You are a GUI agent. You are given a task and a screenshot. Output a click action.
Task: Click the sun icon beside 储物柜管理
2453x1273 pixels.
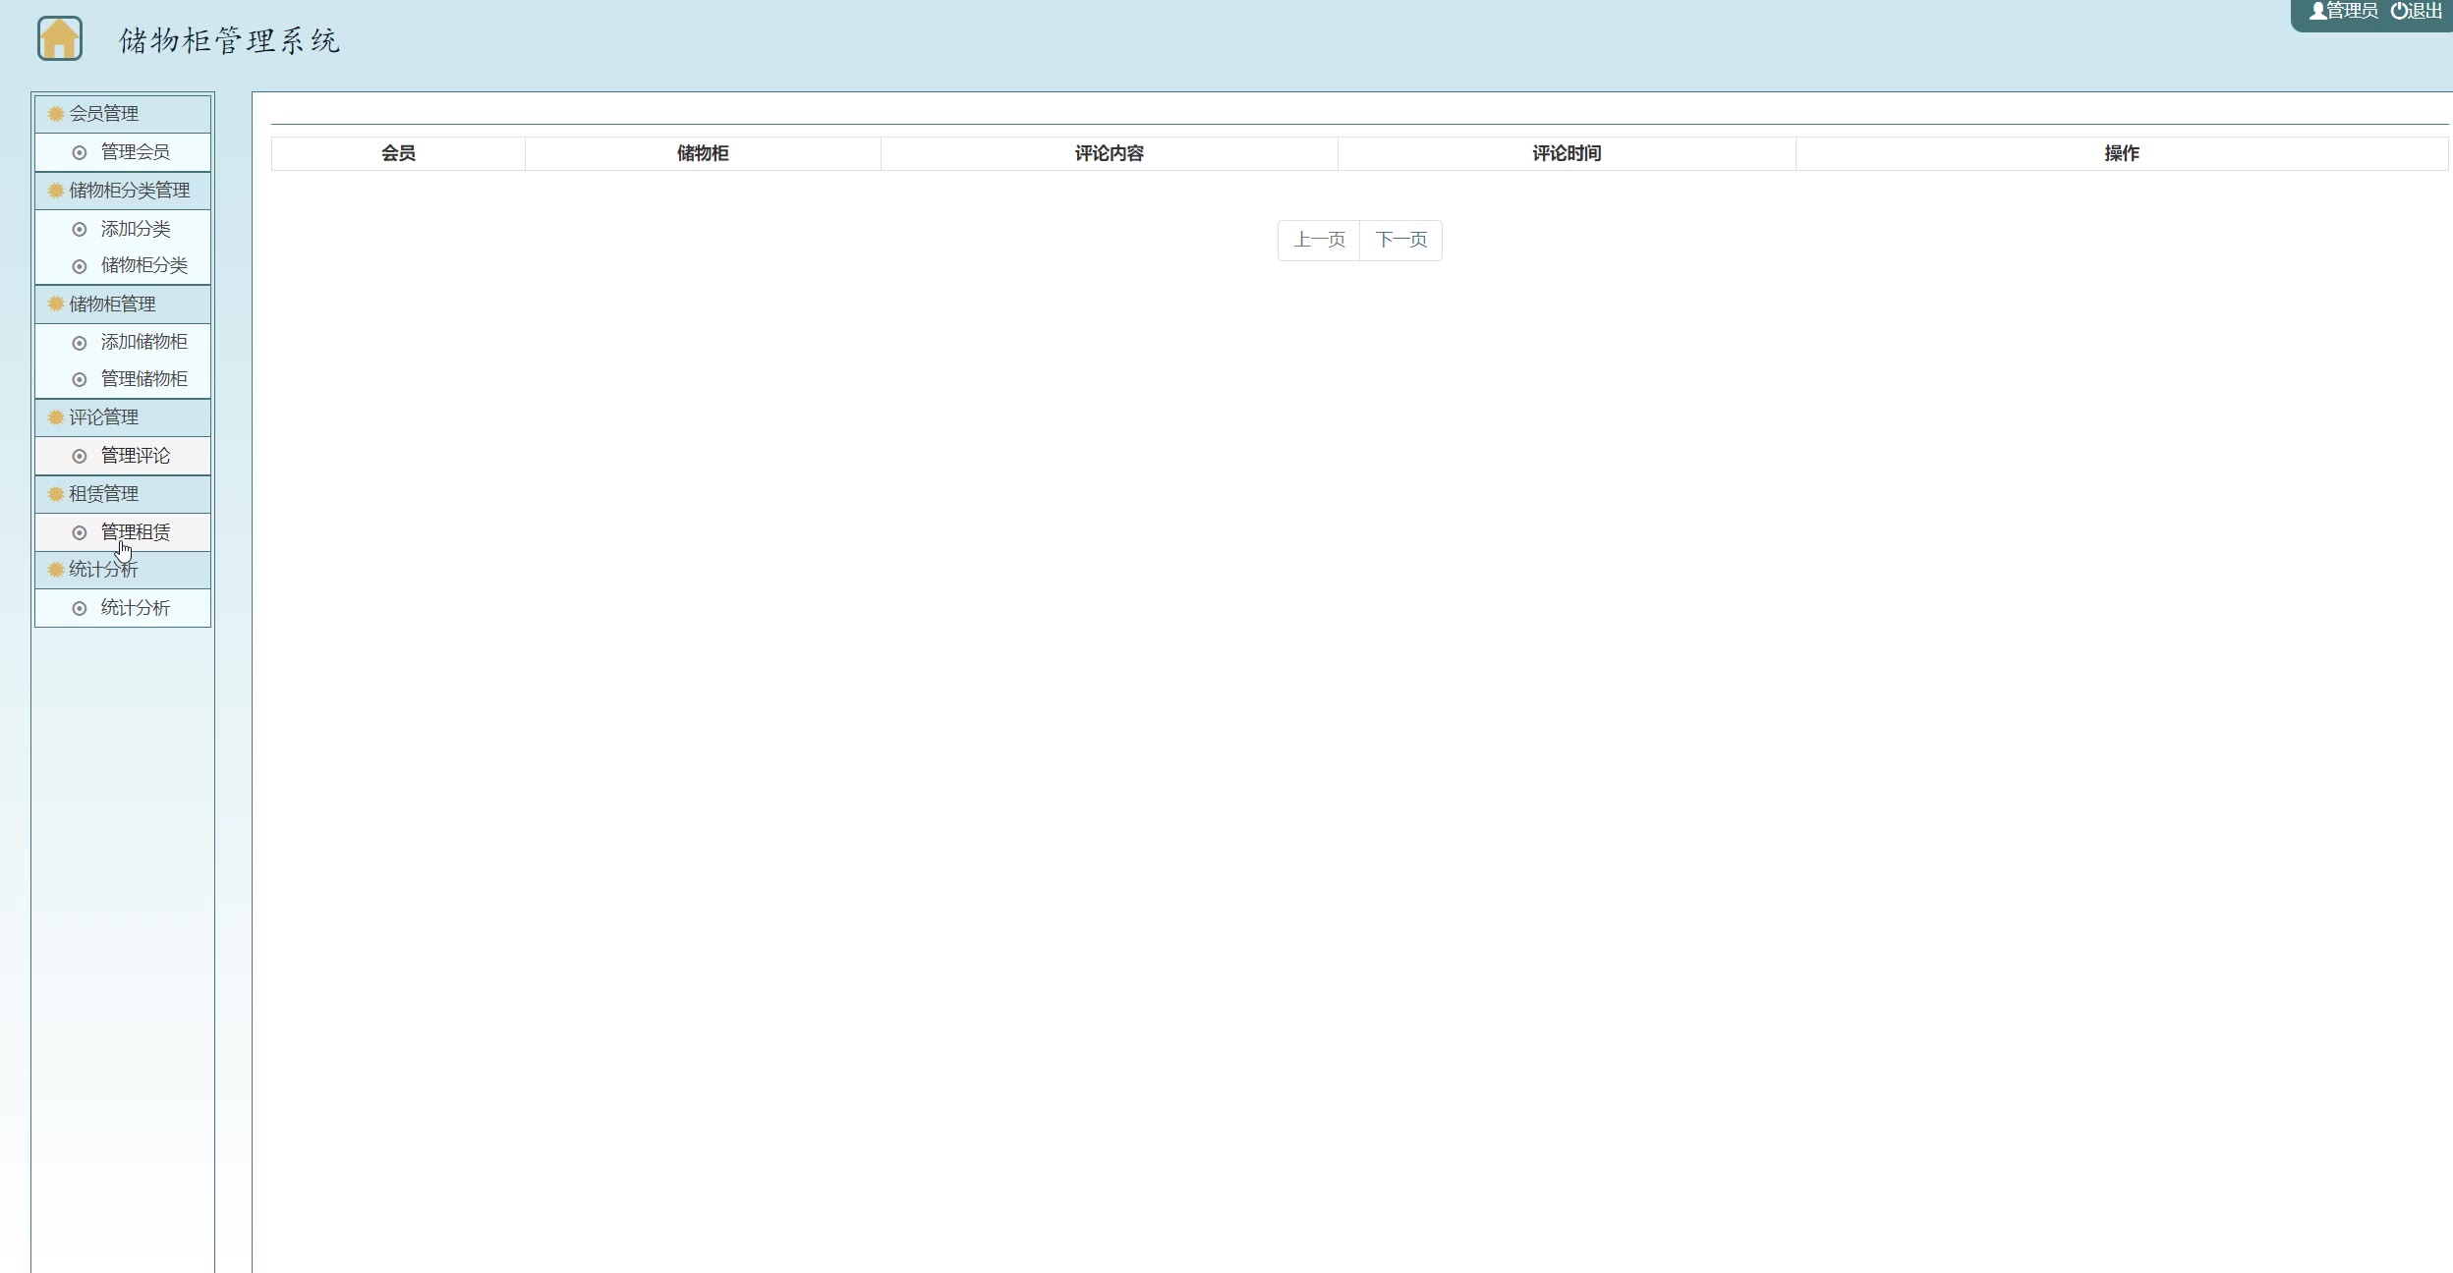56,304
